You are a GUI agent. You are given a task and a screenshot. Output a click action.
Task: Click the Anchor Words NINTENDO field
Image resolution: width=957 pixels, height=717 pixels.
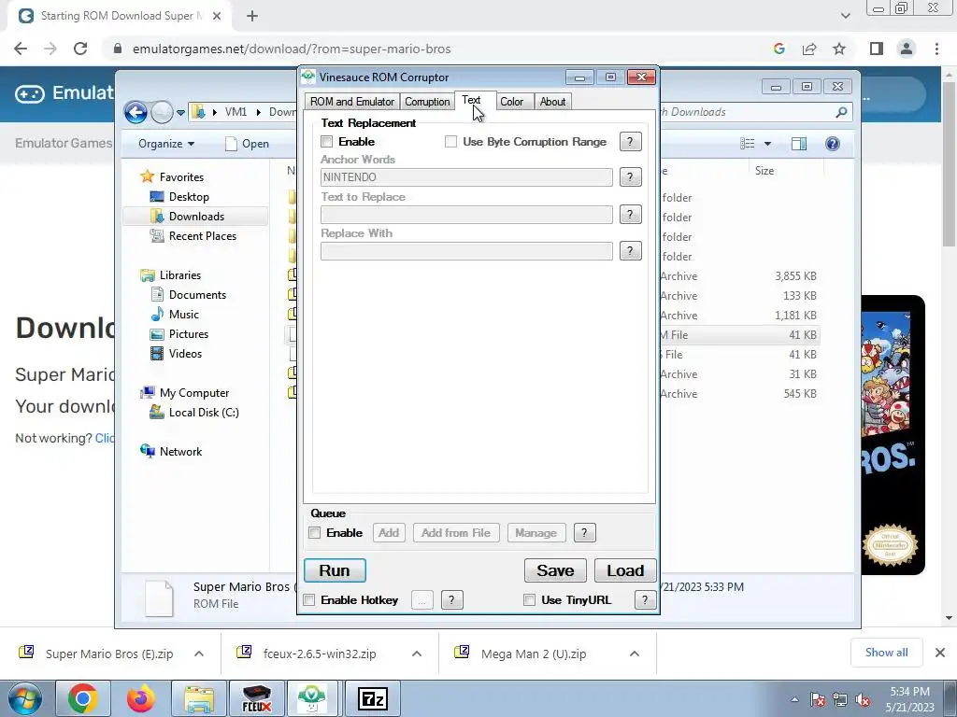coord(466,177)
